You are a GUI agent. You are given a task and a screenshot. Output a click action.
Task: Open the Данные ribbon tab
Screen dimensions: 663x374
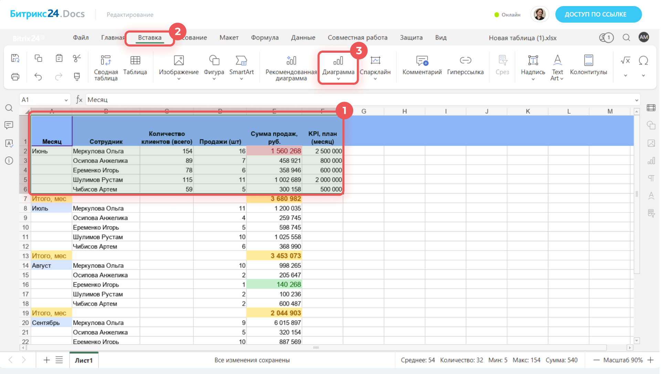point(303,38)
